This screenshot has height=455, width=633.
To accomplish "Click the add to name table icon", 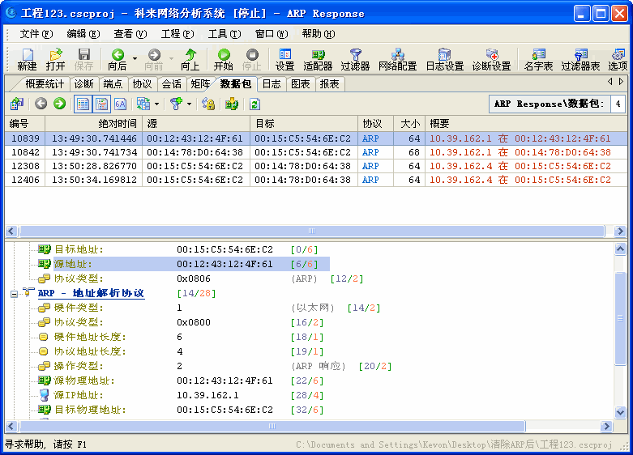I will [x=232, y=104].
